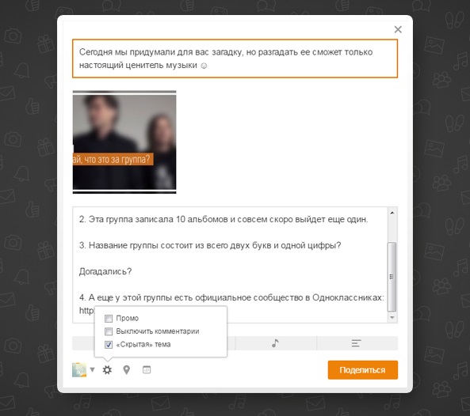
Task: Click the scrollbar down arrow in text area
Action: (392, 318)
